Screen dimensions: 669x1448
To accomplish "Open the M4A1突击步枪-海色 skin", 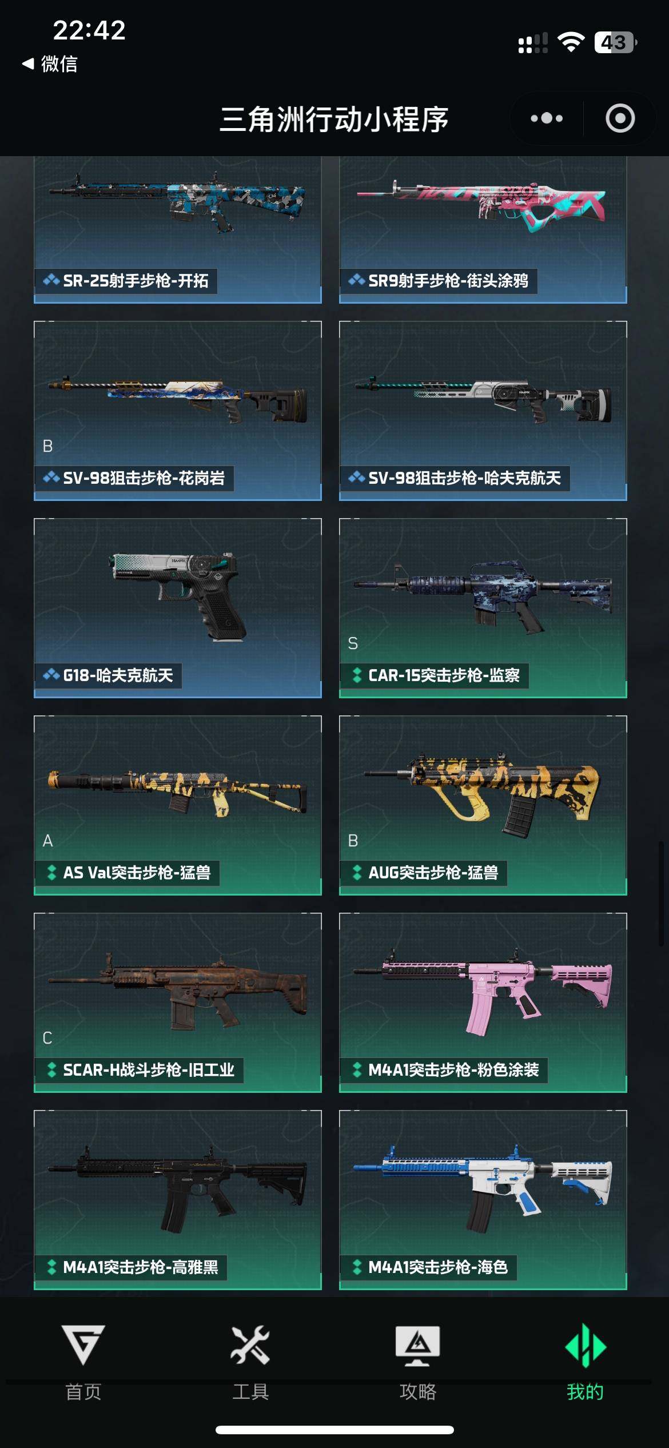I will tap(483, 1200).
